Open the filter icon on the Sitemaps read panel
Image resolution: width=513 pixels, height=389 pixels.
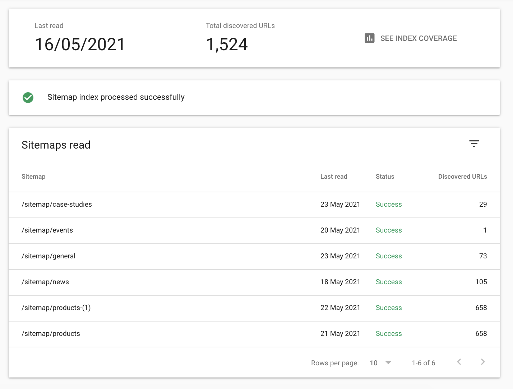click(475, 143)
